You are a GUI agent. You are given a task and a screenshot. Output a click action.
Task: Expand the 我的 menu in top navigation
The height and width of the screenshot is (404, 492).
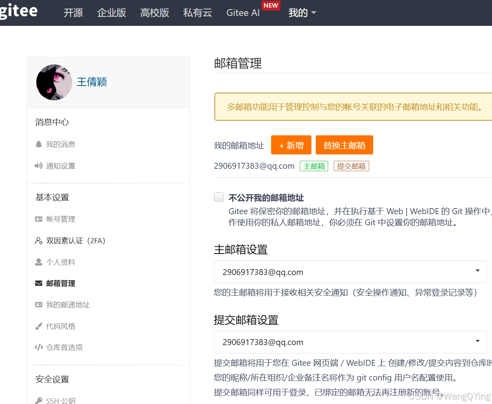click(302, 13)
